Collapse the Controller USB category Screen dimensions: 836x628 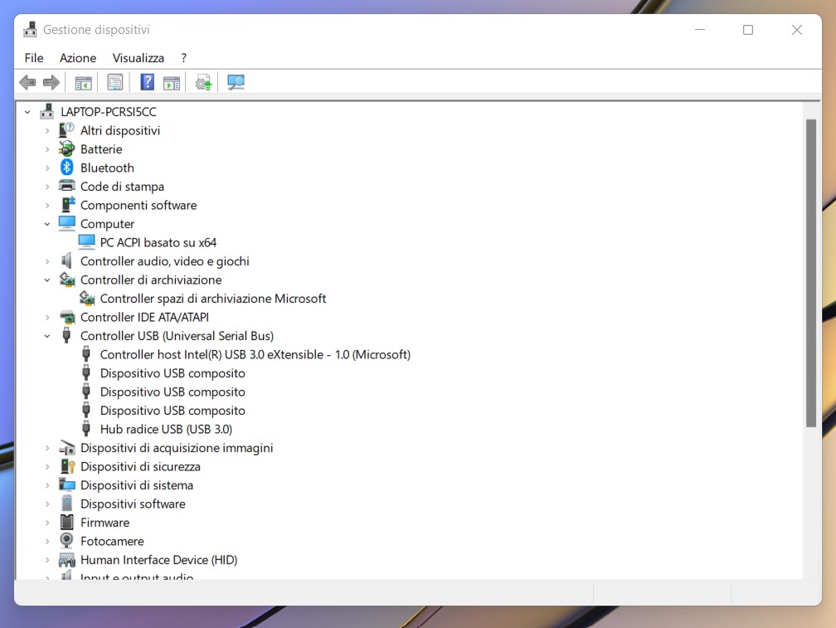pyautogui.click(x=47, y=336)
